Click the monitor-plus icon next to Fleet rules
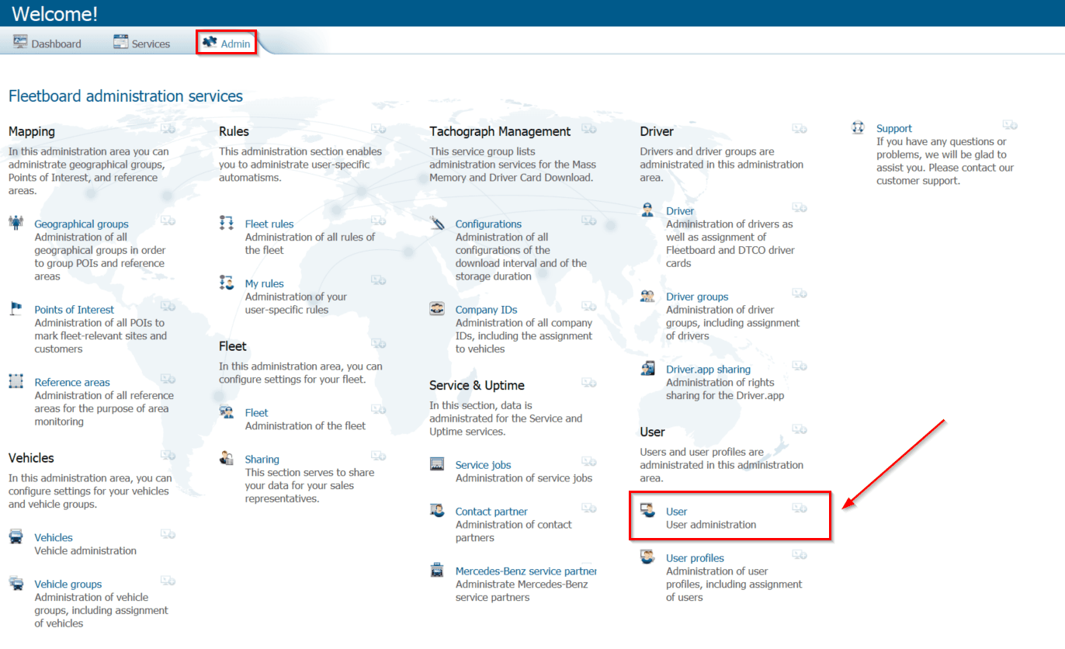The image size is (1065, 649). [x=378, y=220]
